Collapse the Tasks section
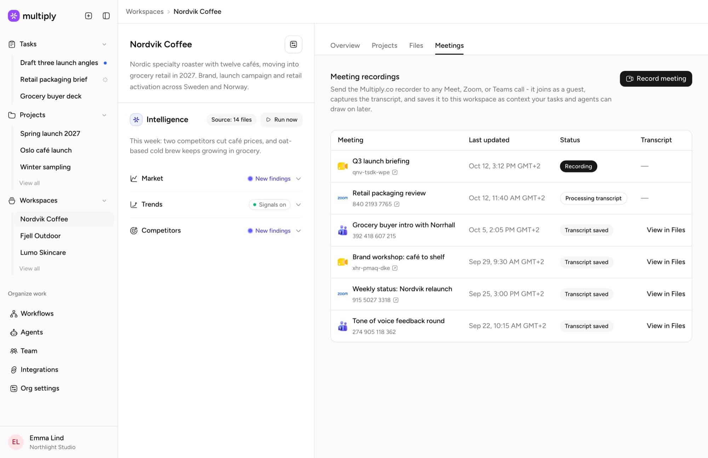708x458 pixels. tap(104, 44)
